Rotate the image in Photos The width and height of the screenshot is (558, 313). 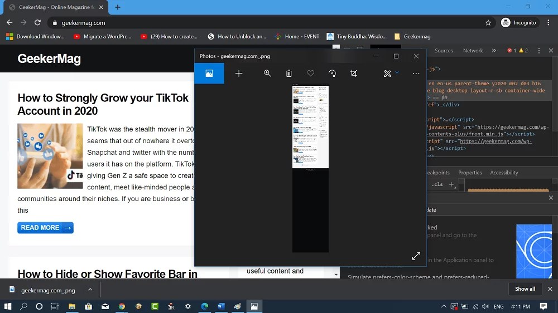[332, 74]
